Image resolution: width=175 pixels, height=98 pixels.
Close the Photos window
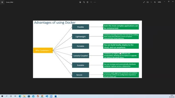pyautogui.click(x=173, y=2)
